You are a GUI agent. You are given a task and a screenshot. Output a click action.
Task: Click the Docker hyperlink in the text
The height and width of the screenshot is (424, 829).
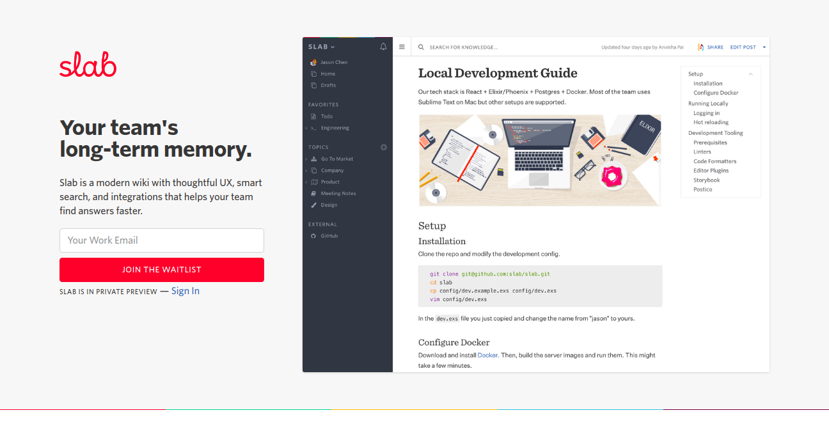click(x=487, y=355)
